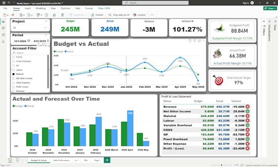Click the title bar Search box
Screen dimensions: 278x167
pos(155,3)
